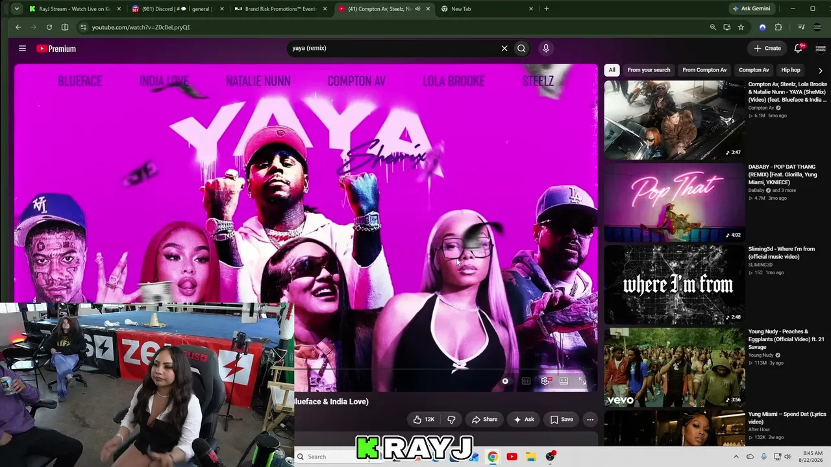Viewport: 831px width, 467px height.
Task: Click the Ask button below video
Action: (x=523, y=420)
